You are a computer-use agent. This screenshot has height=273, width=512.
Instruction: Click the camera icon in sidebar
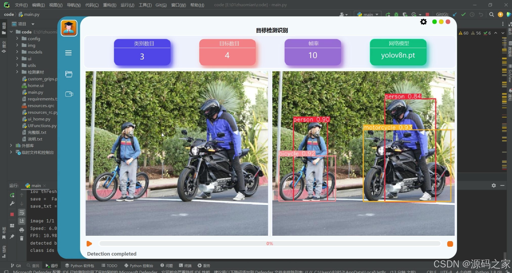pos(69,94)
